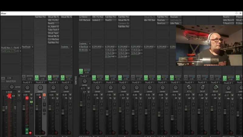Solo the DRUMS folder track at -0.71
The width and height of the screenshot is (243, 137).
click(x=88, y=92)
